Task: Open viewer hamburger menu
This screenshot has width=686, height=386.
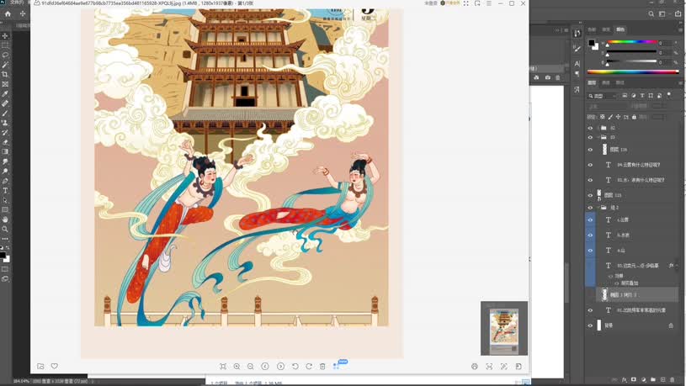Action: pos(489,3)
